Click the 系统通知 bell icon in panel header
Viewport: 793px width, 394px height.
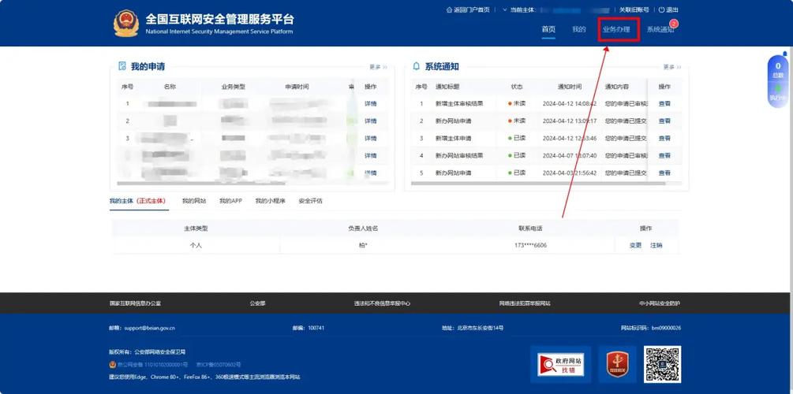pyautogui.click(x=416, y=66)
